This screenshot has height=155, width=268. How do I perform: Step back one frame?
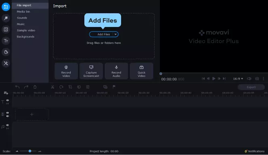(208, 79)
